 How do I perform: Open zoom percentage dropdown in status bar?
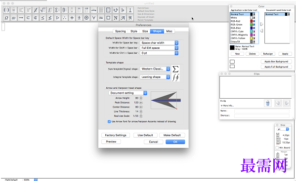pyautogui.click(x=35, y=180)
